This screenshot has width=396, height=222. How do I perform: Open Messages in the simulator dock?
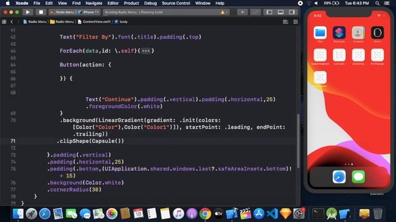(x=358, y=177)
